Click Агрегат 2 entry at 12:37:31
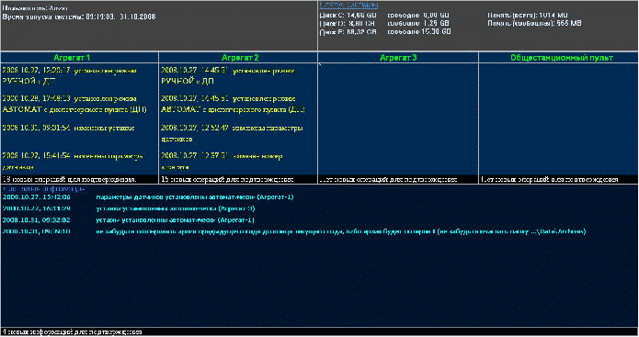The height and width of the screenshot is (337, 639). coord(222,162)
